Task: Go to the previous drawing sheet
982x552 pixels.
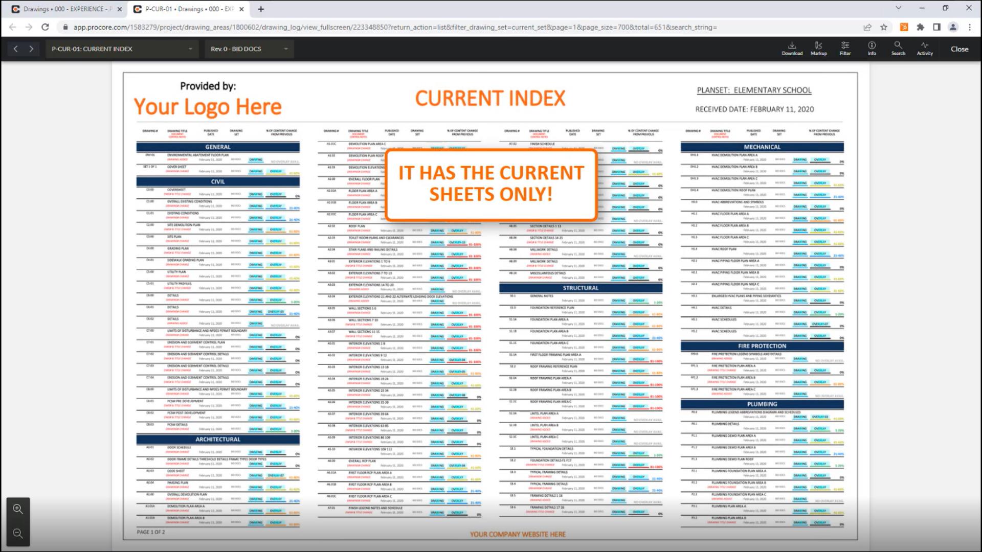Action: (x=15, y=49)
